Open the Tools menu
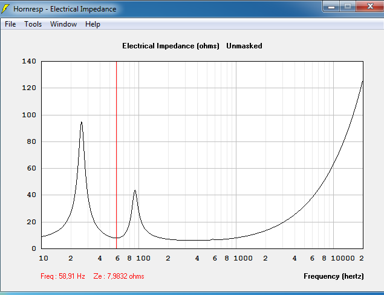 click(x=33, y=24)
